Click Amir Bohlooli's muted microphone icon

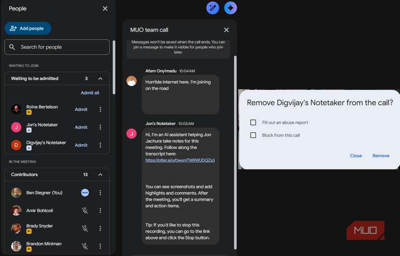85,210
